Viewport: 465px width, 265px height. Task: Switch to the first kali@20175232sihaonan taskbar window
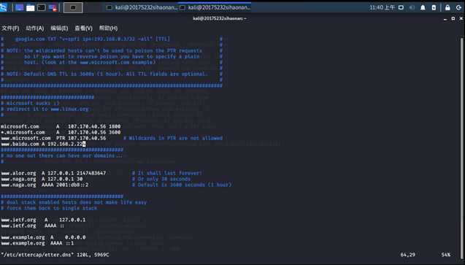(x=142, y=7)
